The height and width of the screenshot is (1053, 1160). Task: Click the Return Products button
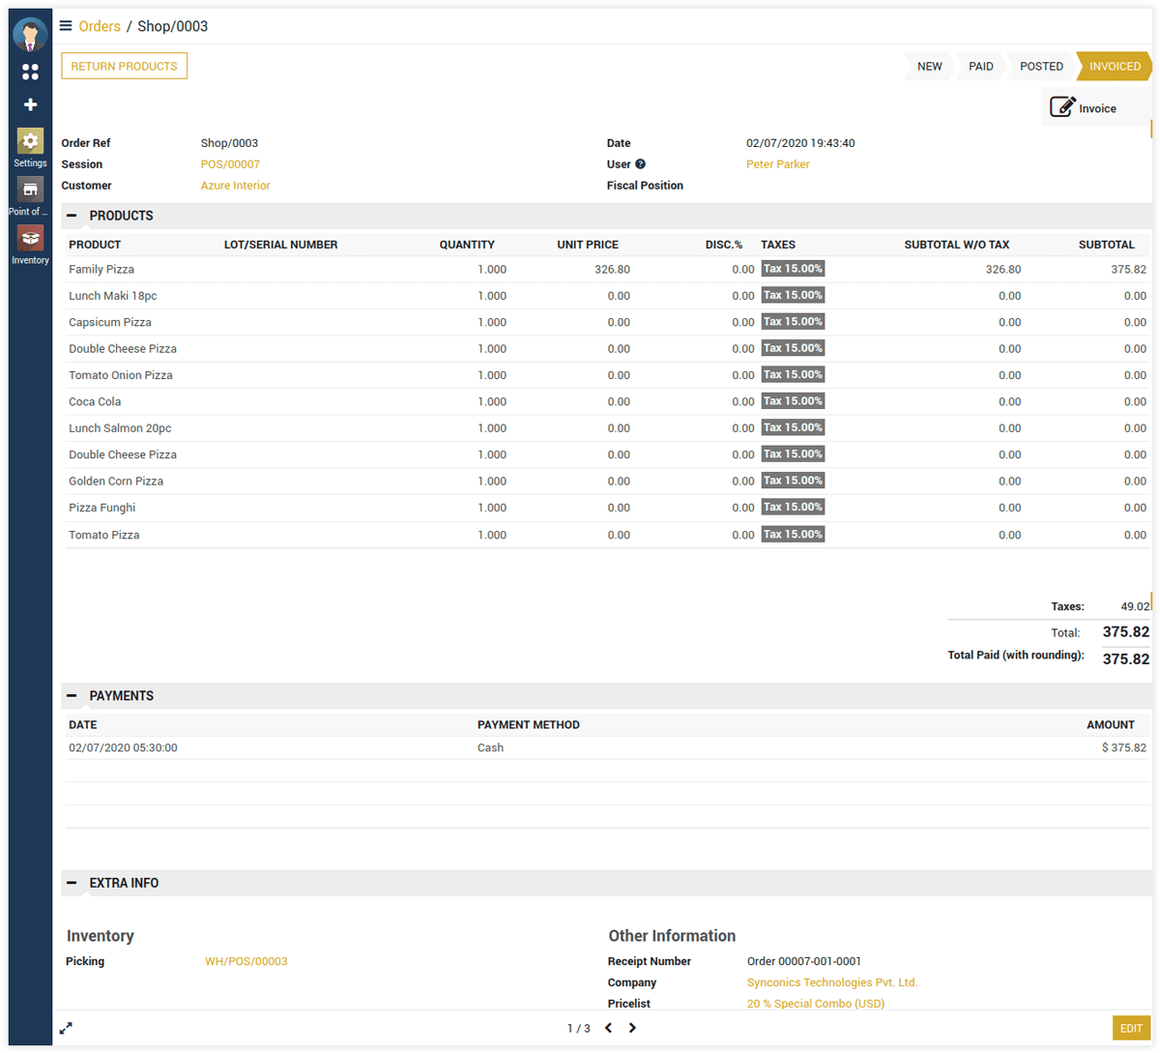pyautogui.click(x=124, y=66)
